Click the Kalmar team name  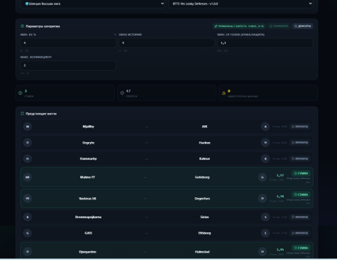(204, 159)
